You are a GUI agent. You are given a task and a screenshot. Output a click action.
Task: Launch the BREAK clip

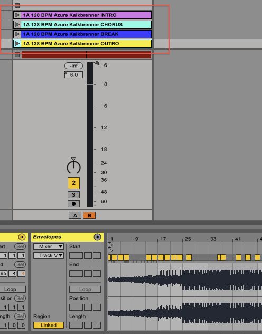point(17,34)
